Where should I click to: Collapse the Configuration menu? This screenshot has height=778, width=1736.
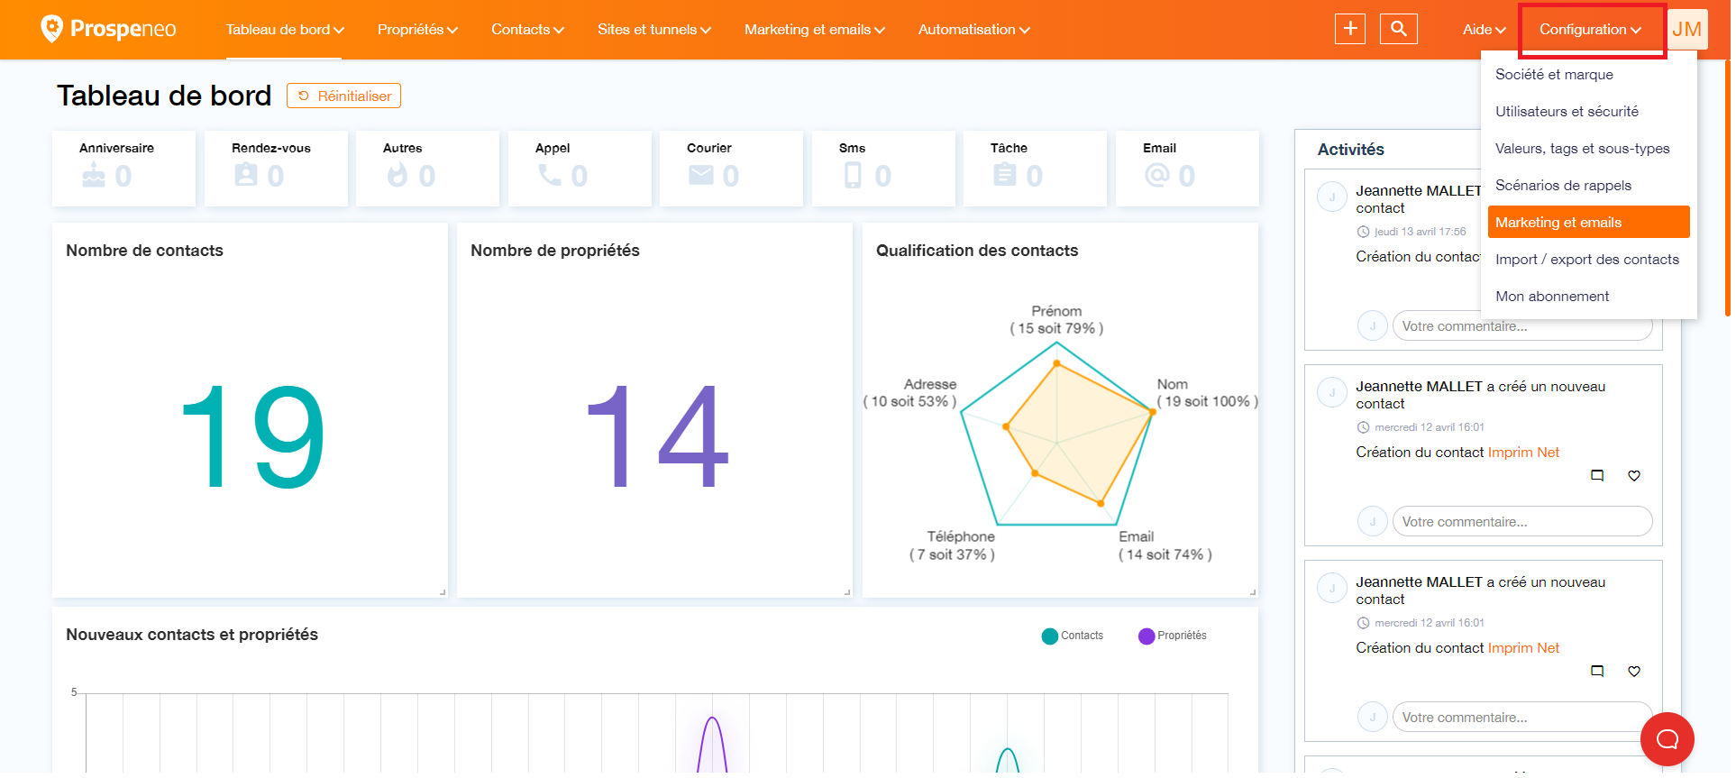click(1591, 30)
